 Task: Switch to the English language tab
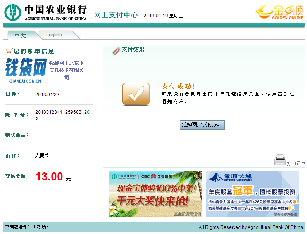[54, 35]
